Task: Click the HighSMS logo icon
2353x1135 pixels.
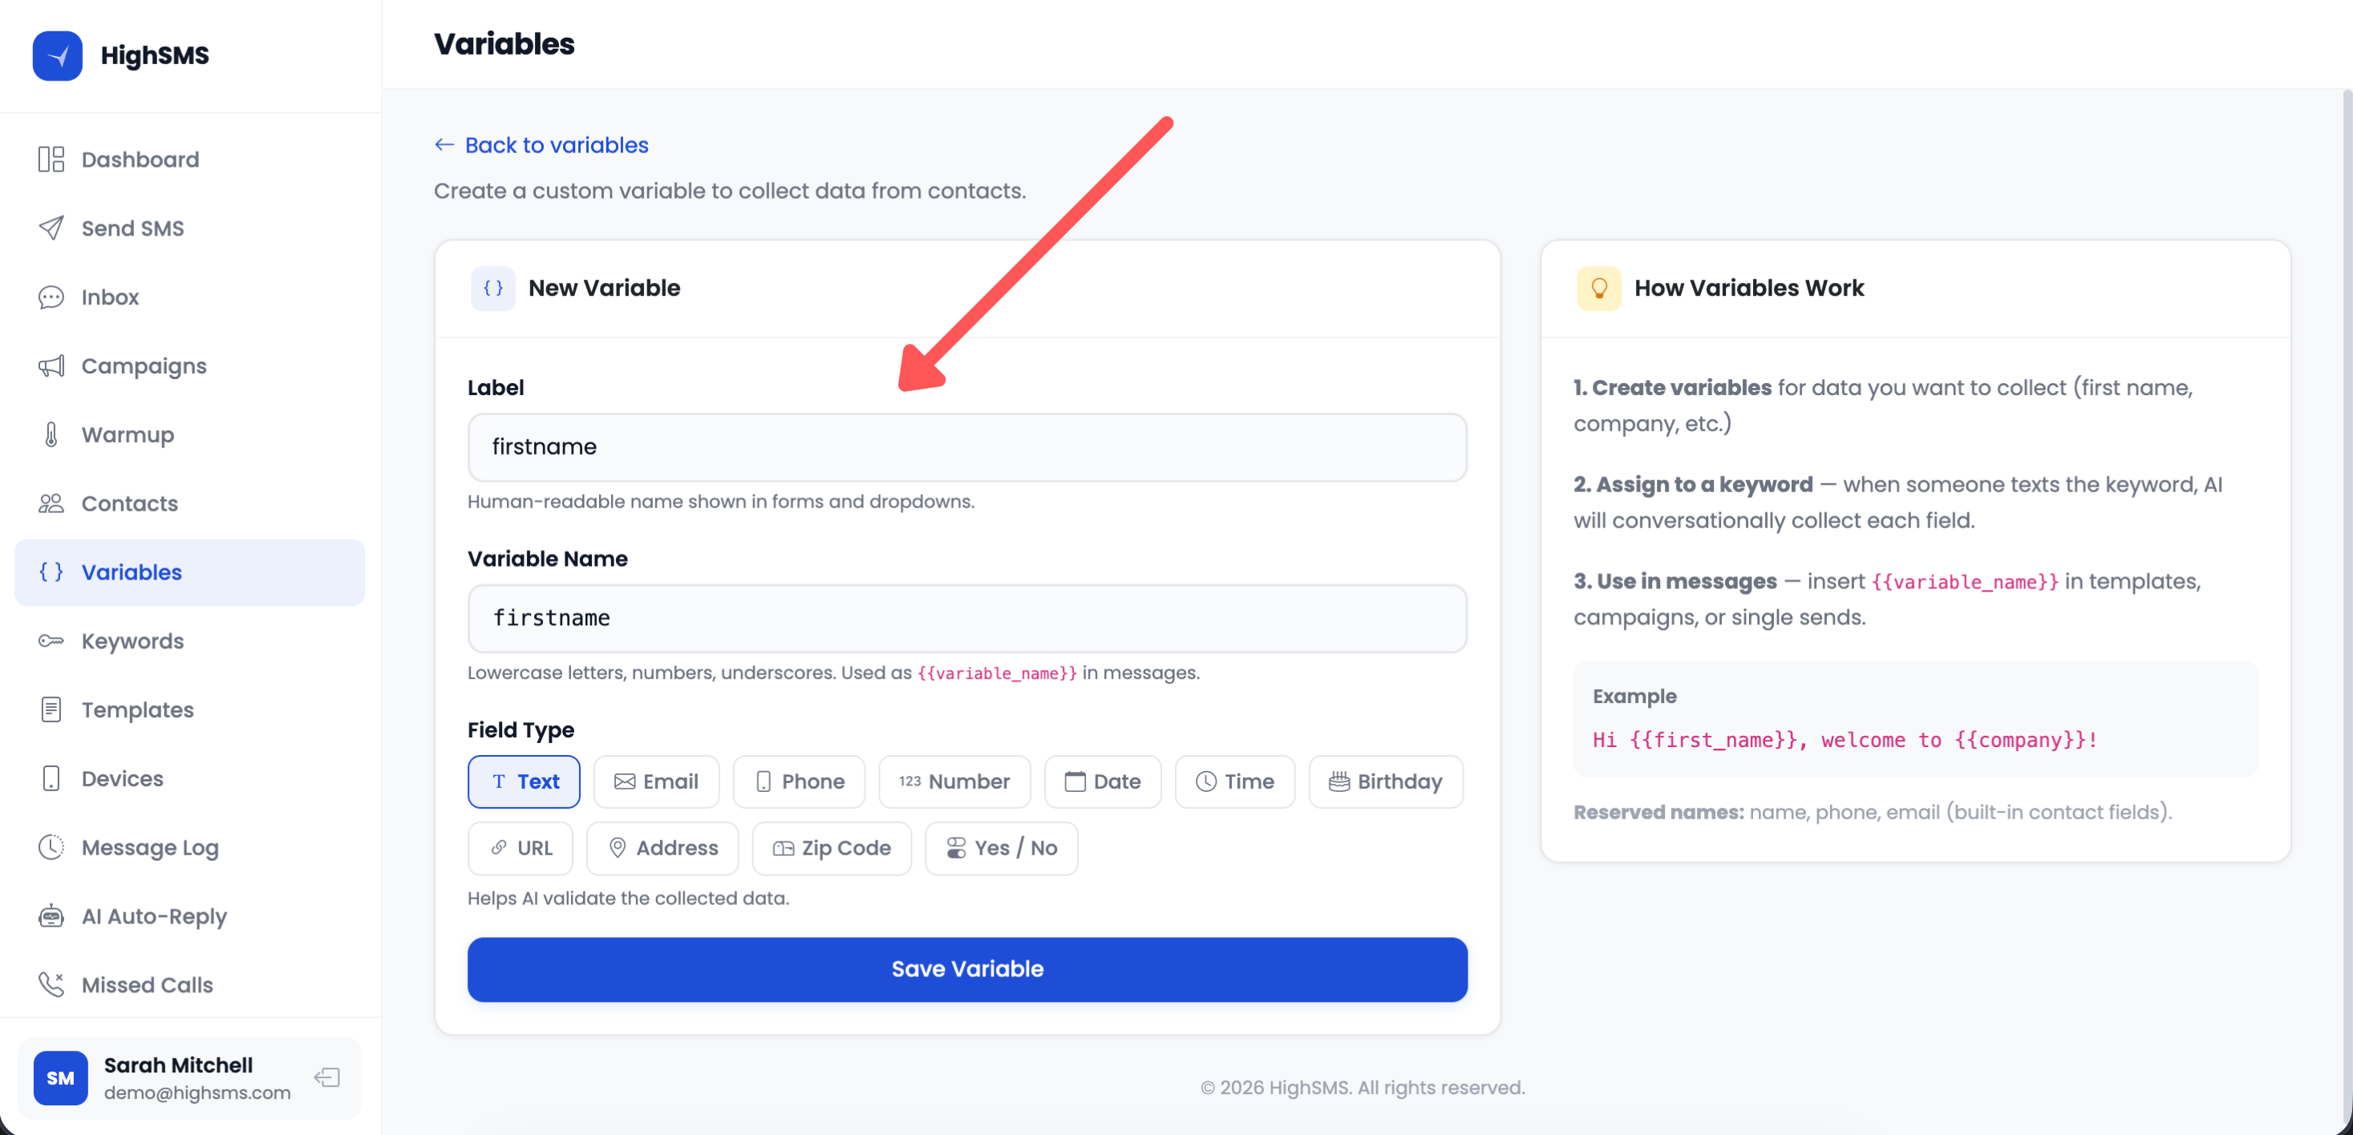Action: (x=58, y=55)
